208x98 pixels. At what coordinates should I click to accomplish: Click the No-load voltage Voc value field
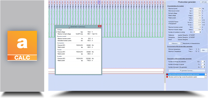pyautogui.click(x=197, y=13)
